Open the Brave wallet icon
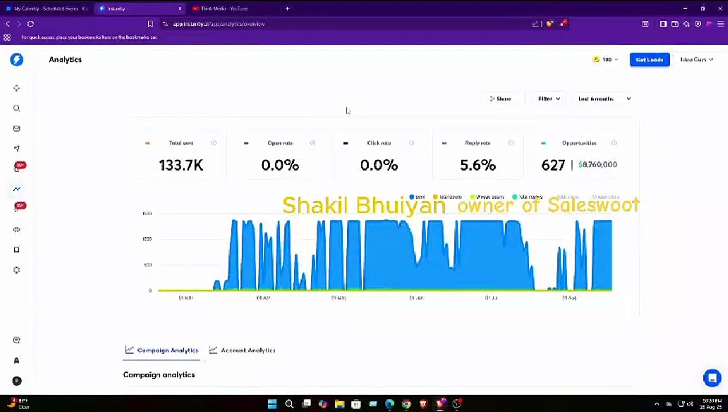 coord(675,24)
